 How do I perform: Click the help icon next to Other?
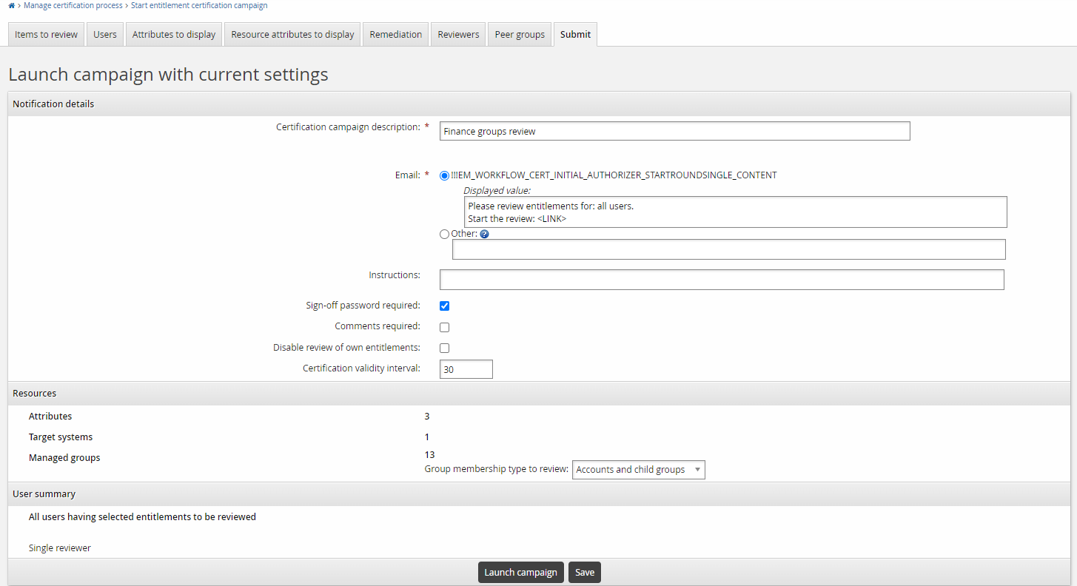[x=484, y=235]
